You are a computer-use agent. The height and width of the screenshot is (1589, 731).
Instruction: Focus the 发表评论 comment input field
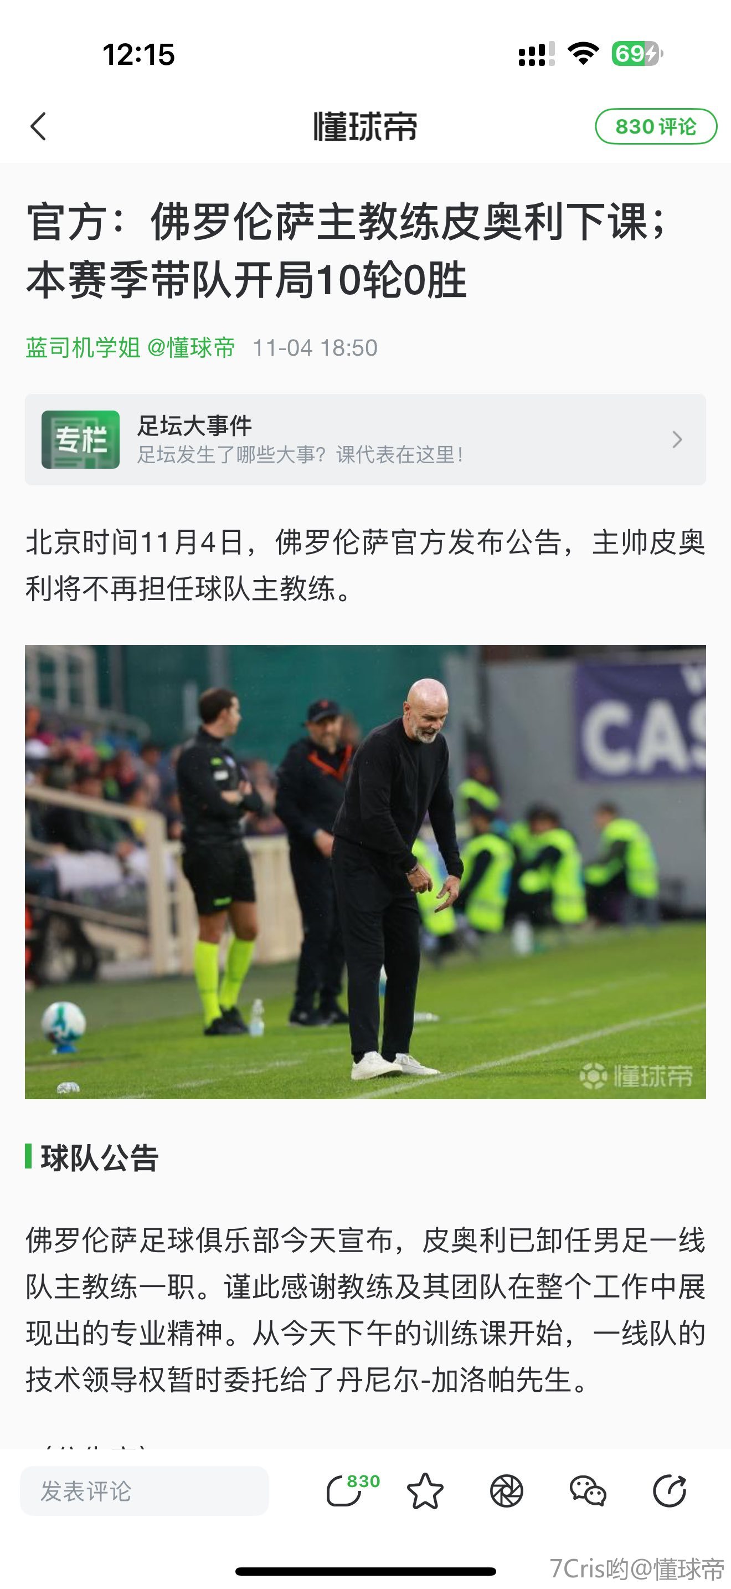[x=144, y=1491]
